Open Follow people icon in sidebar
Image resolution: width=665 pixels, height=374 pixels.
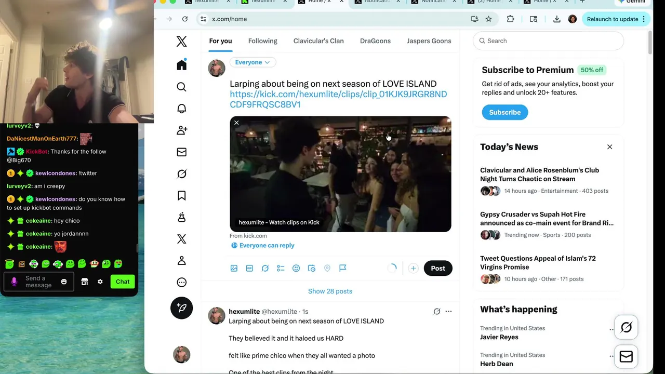pos(181,130)
